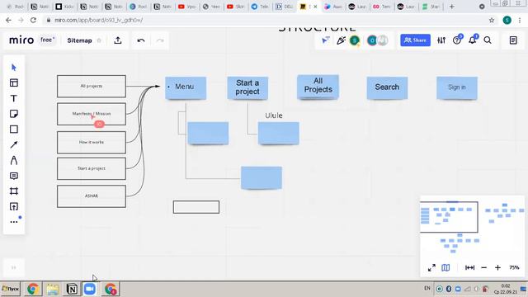Image resolution: width=528 pixels, height=297 pixels.
Task: Switch to the first YouTube tab
Action: click(x=187, y=7)
